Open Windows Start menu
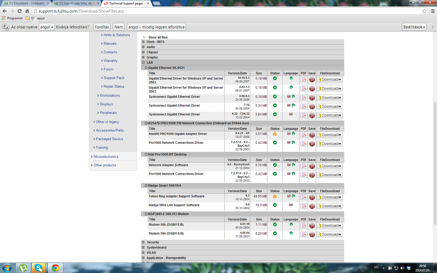This screenshot has width=437, height=273. pyautogui.click(x=7, y=268)
